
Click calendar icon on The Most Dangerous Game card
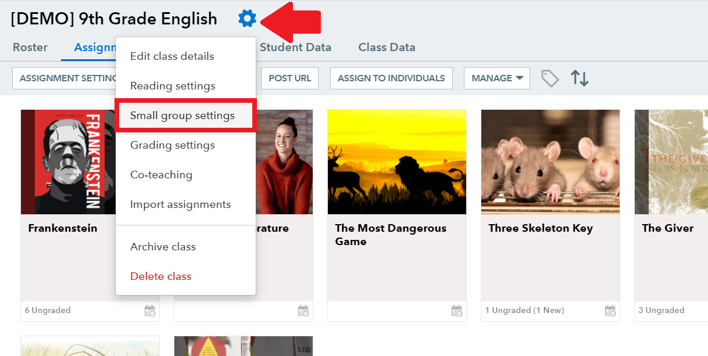click(457, 311)
